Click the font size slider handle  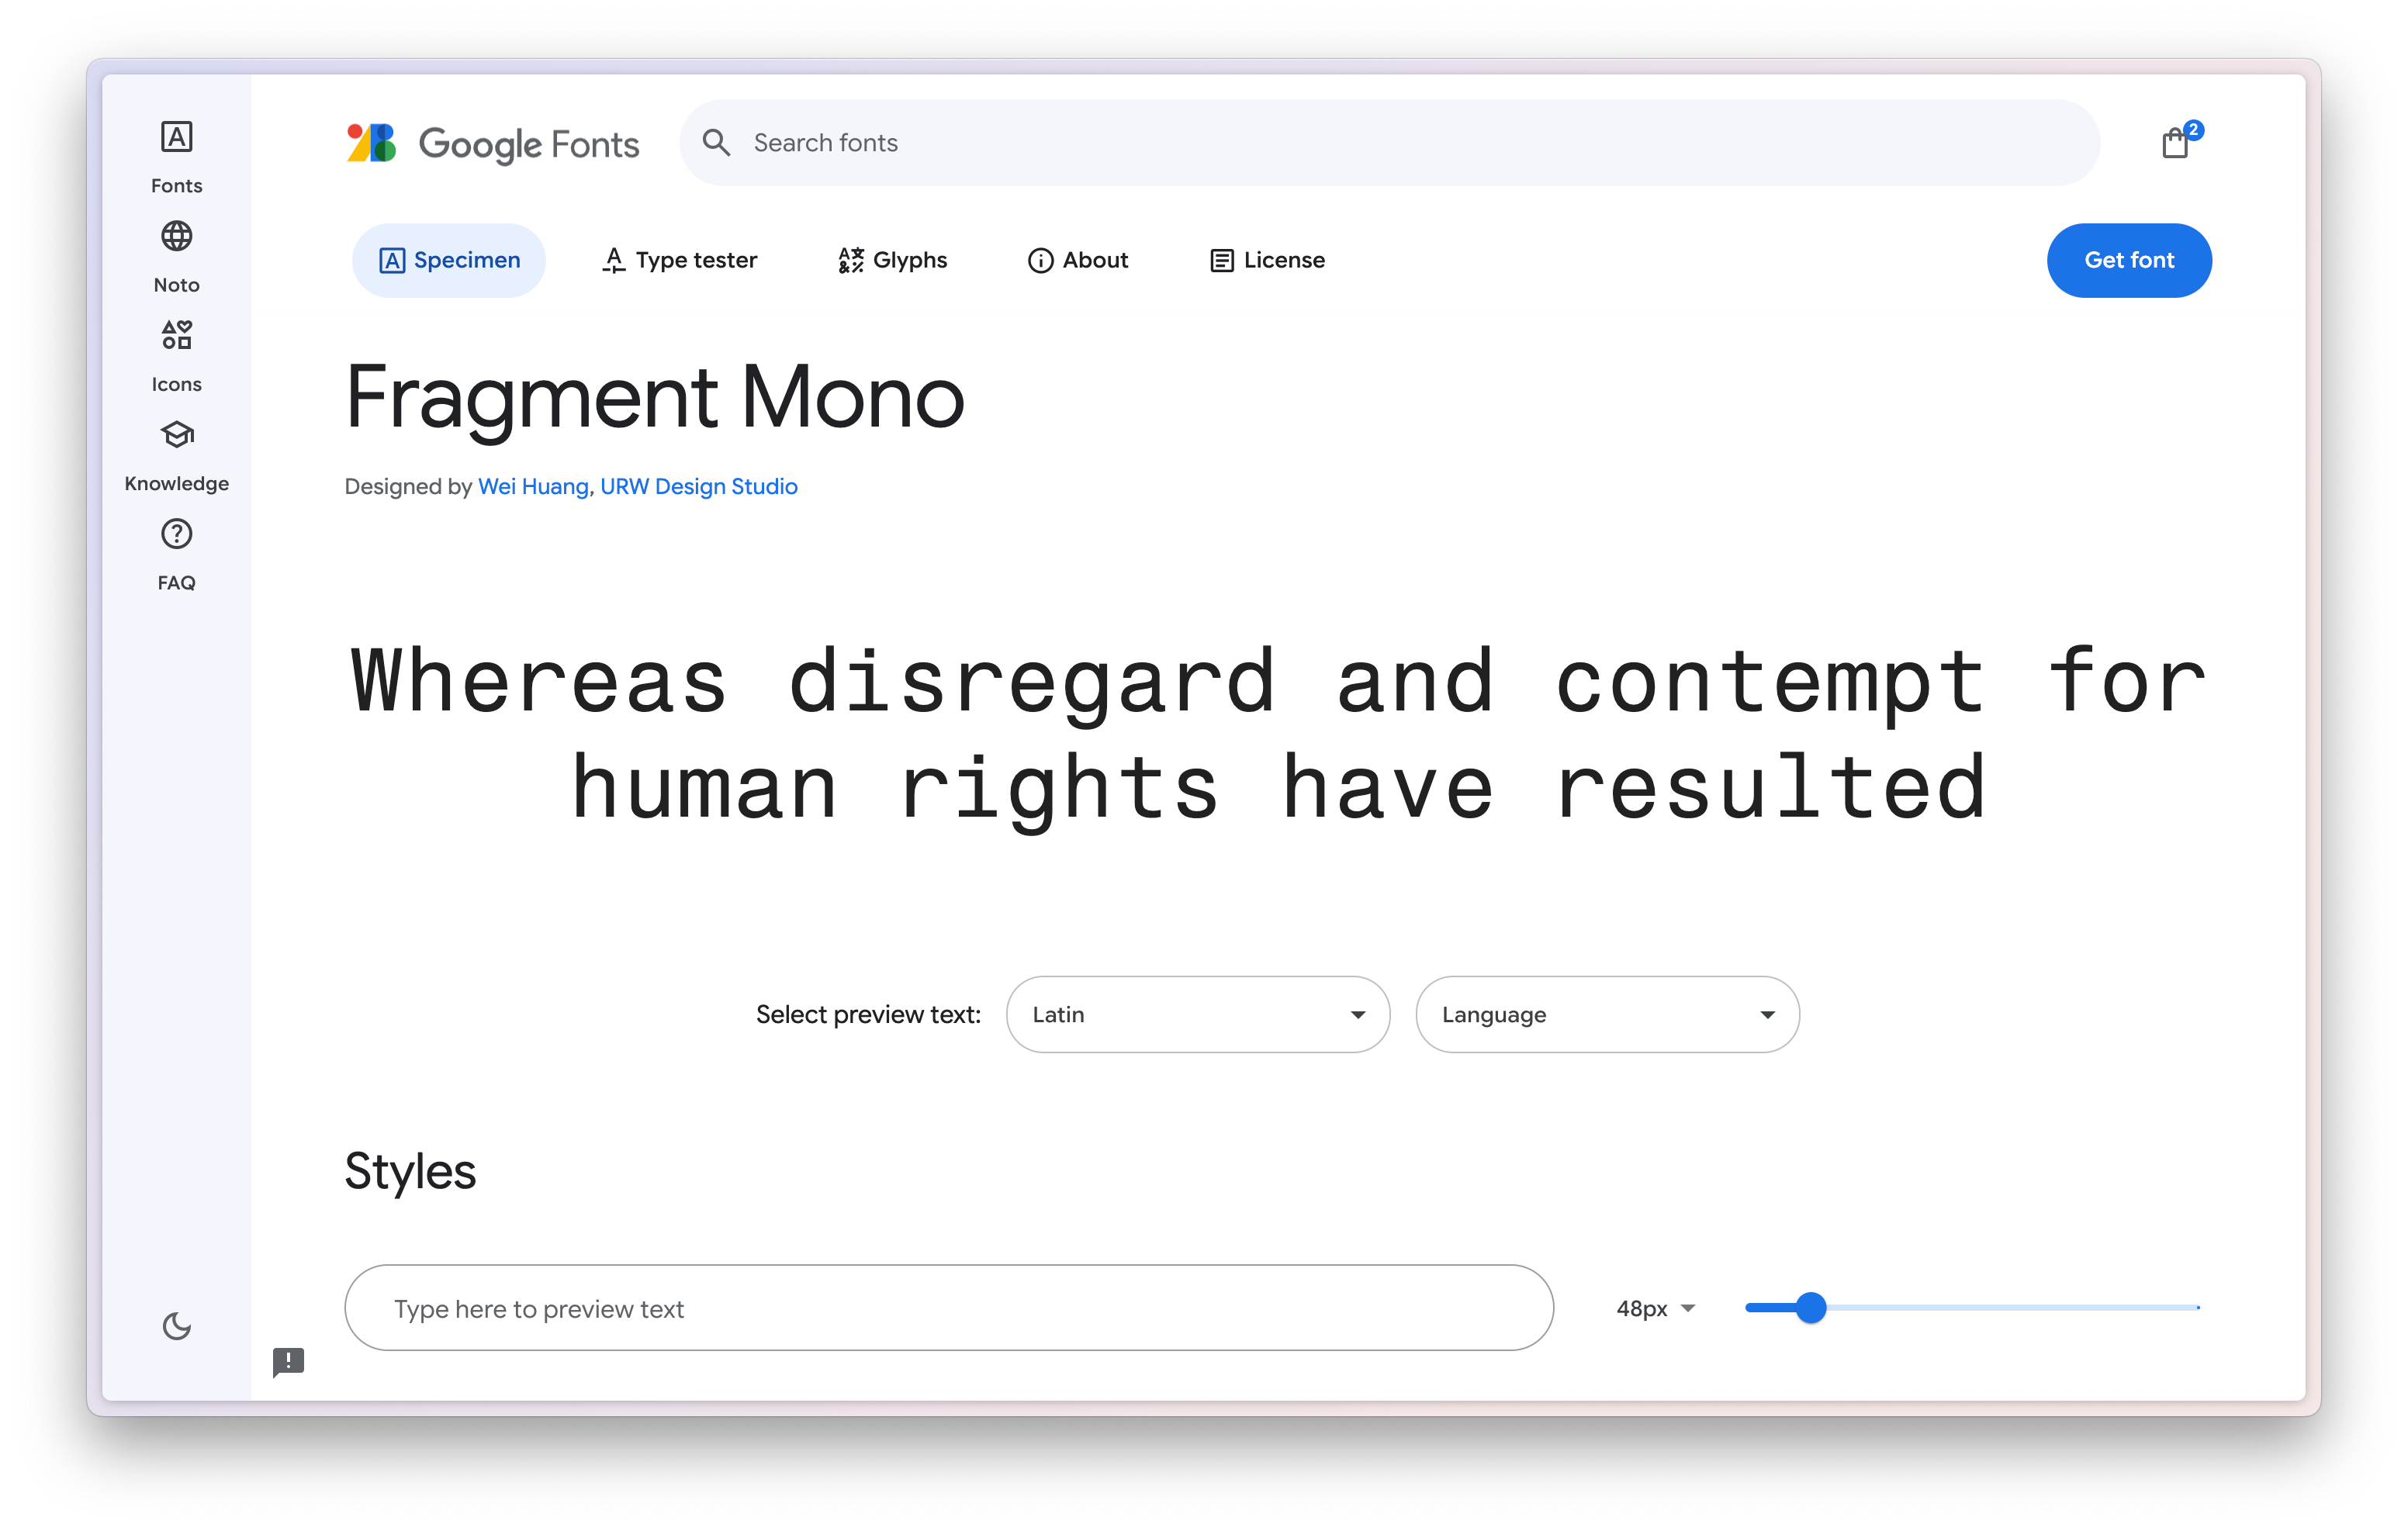(1810, 1307)
